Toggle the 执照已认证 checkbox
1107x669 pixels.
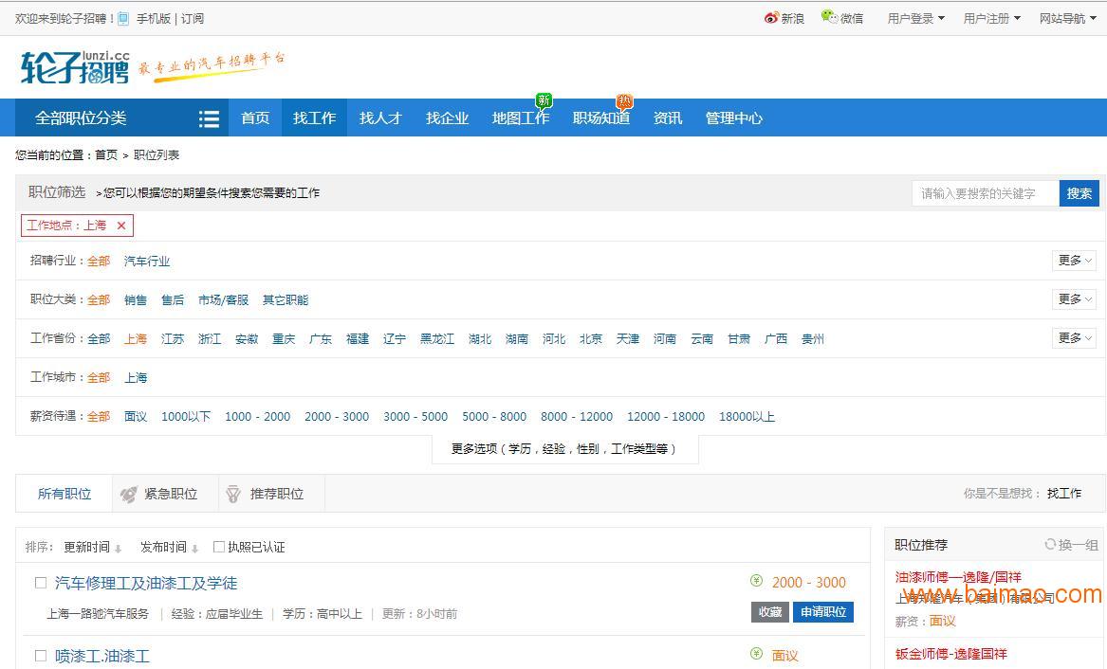pyautogui.click(x=219, y=547)
